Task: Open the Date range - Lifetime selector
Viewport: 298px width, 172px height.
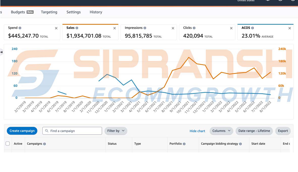Action: pyautogui.click(x=254, y=131)
